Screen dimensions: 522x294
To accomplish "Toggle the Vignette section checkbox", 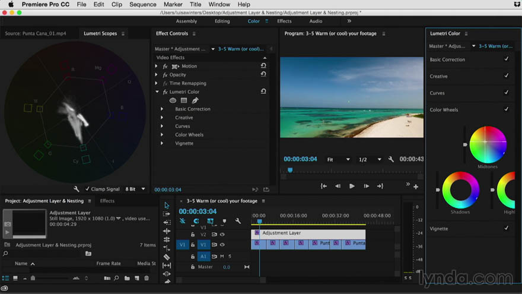I will pyautogui.click(x=507, y=228).
